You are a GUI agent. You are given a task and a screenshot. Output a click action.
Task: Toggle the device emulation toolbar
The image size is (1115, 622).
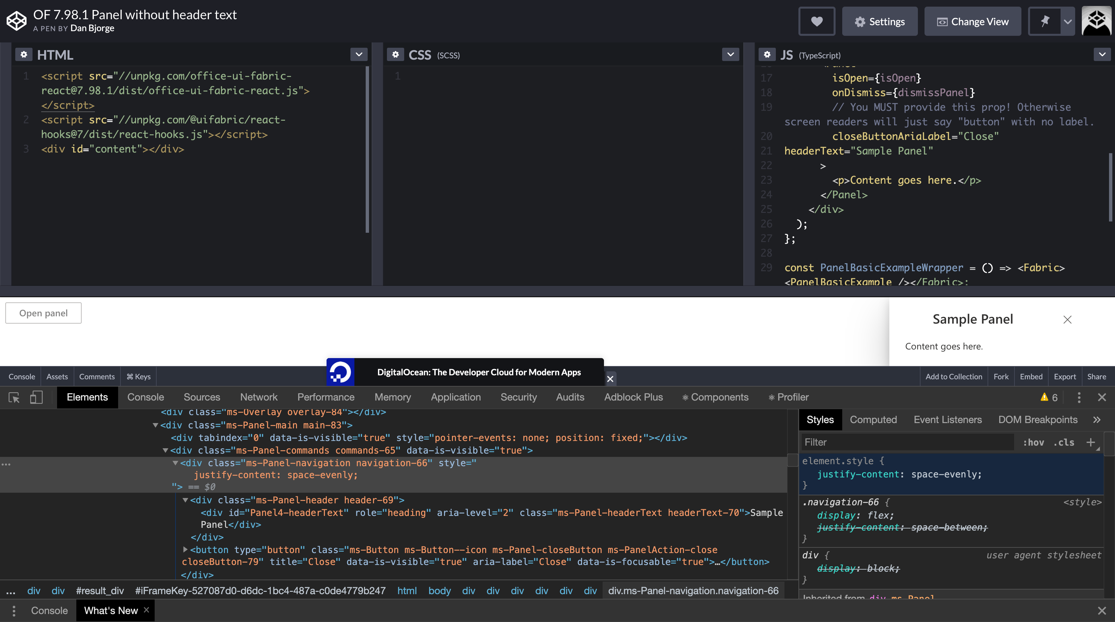point(36,397)
